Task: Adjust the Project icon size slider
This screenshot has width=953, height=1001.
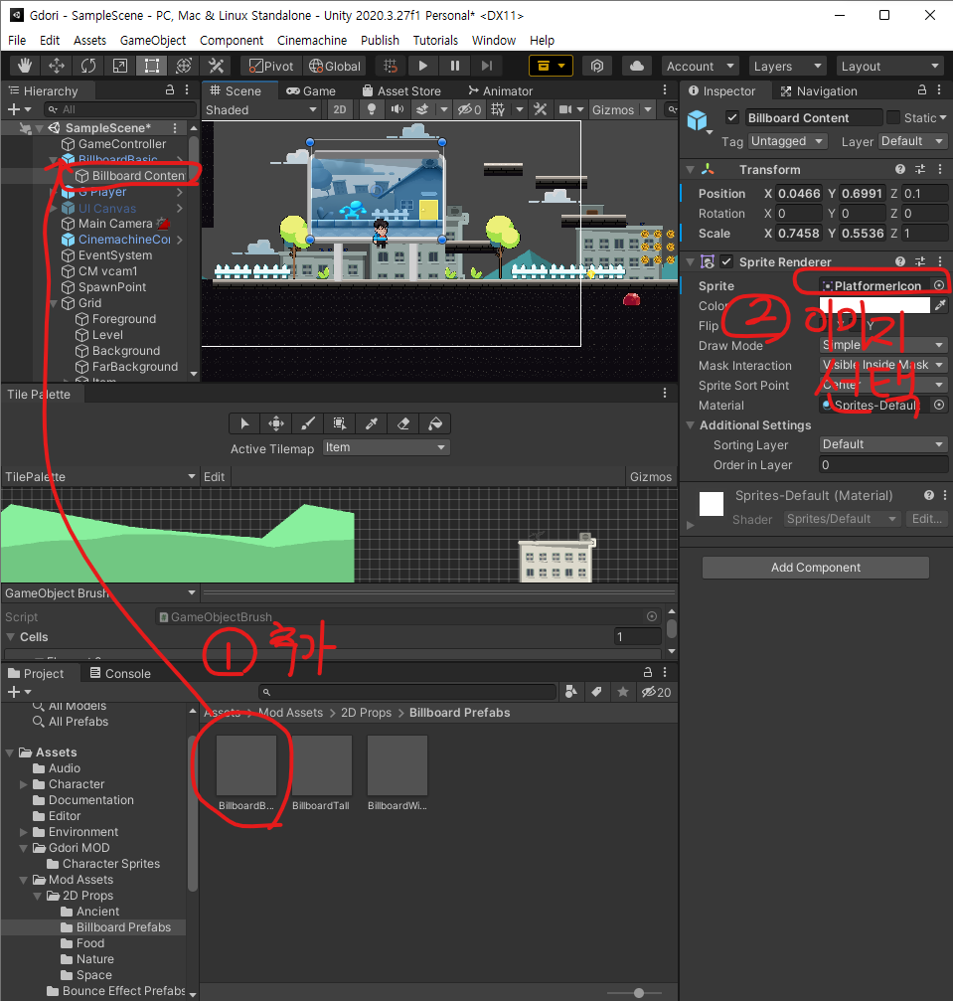Action: [x=638, y=993]
